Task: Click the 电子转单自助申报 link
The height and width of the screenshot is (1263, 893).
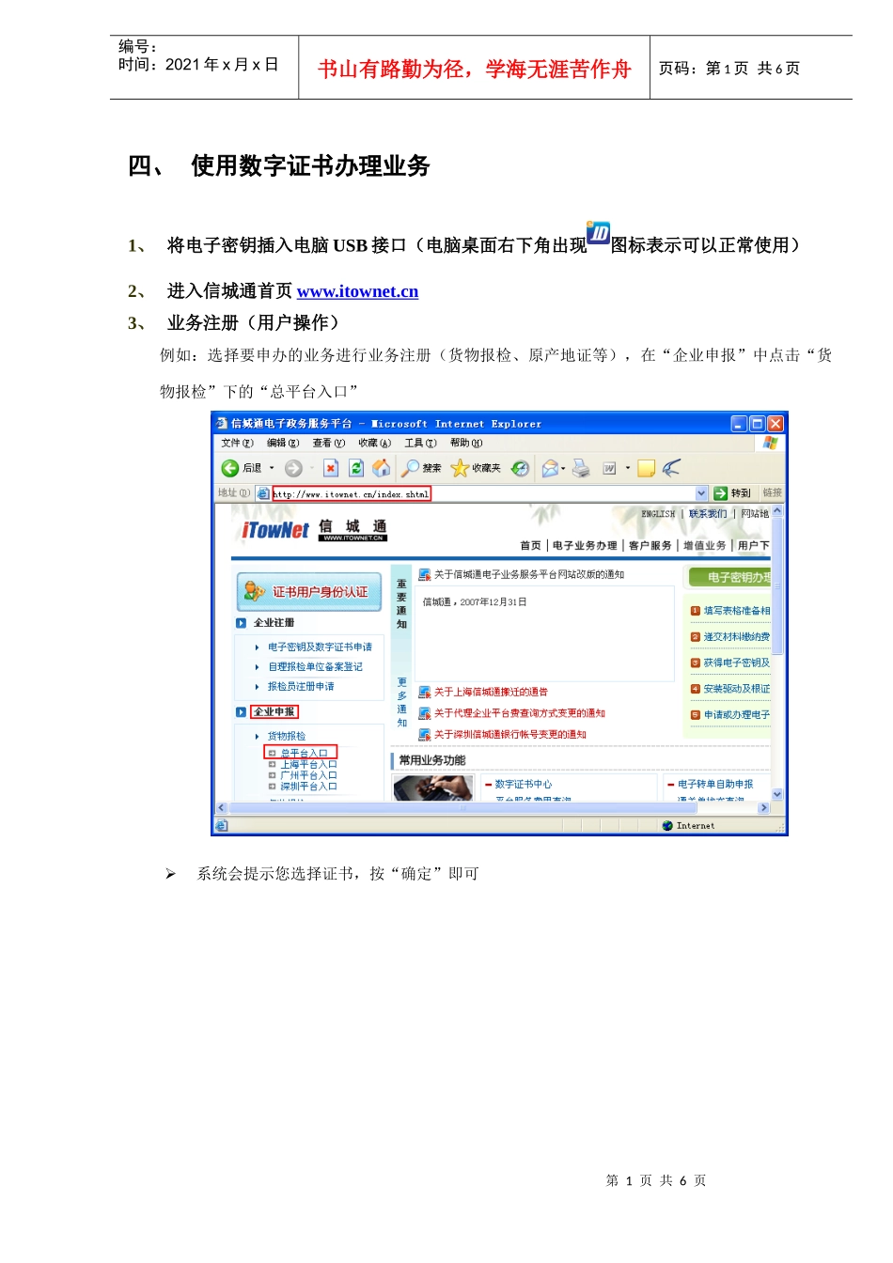Action: (715, 785)
